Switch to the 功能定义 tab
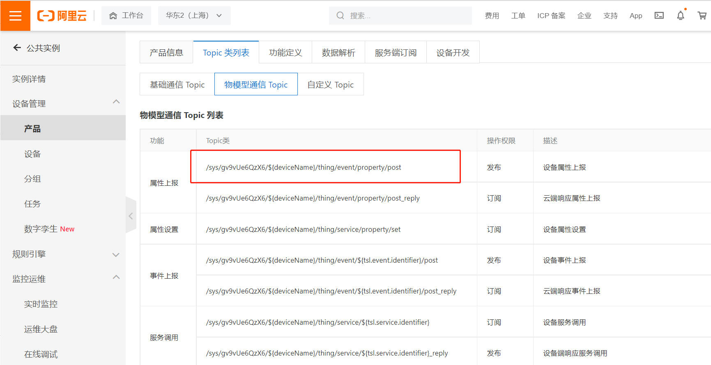711x365 pixels. (x=285, y=52)
